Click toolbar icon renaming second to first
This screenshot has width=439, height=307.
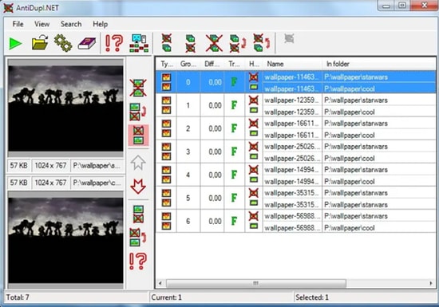(x=262, y=43)
